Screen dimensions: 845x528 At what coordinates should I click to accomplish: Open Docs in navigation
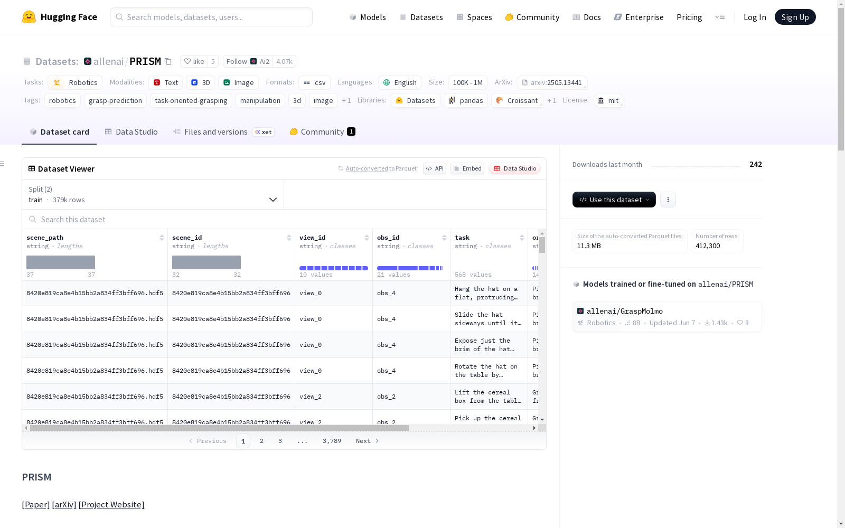point(587,17)
